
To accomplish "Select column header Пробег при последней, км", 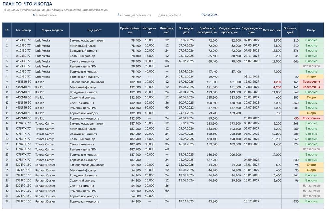I will 207,30.
